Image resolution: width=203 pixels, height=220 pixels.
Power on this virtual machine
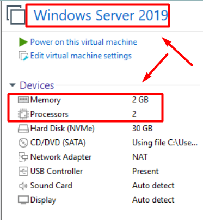pos(84,42)
